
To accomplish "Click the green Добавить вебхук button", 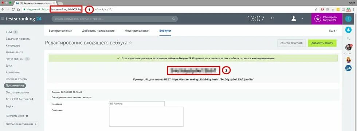I will [x=322, y=43].
